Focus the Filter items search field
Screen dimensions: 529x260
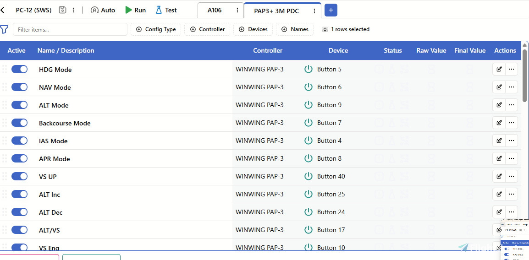pyautogui.click(x=70, y=29)
